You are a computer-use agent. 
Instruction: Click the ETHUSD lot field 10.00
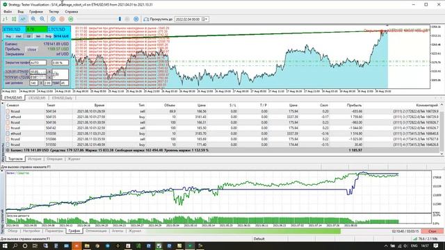click(x=38, y=72)
